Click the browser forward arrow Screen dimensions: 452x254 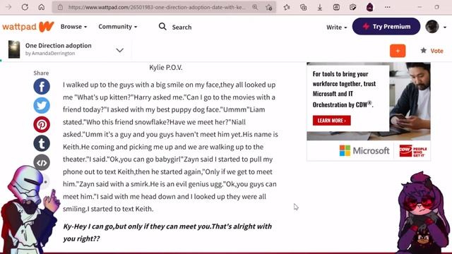click(8, 7)
